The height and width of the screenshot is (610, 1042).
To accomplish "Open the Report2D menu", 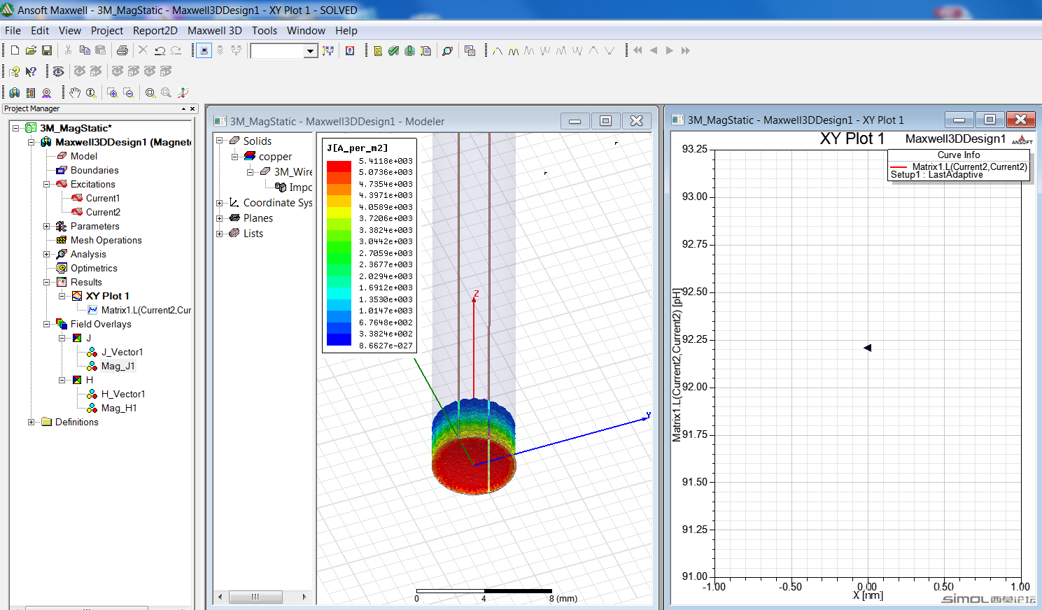I will click(x=155, y=31).
